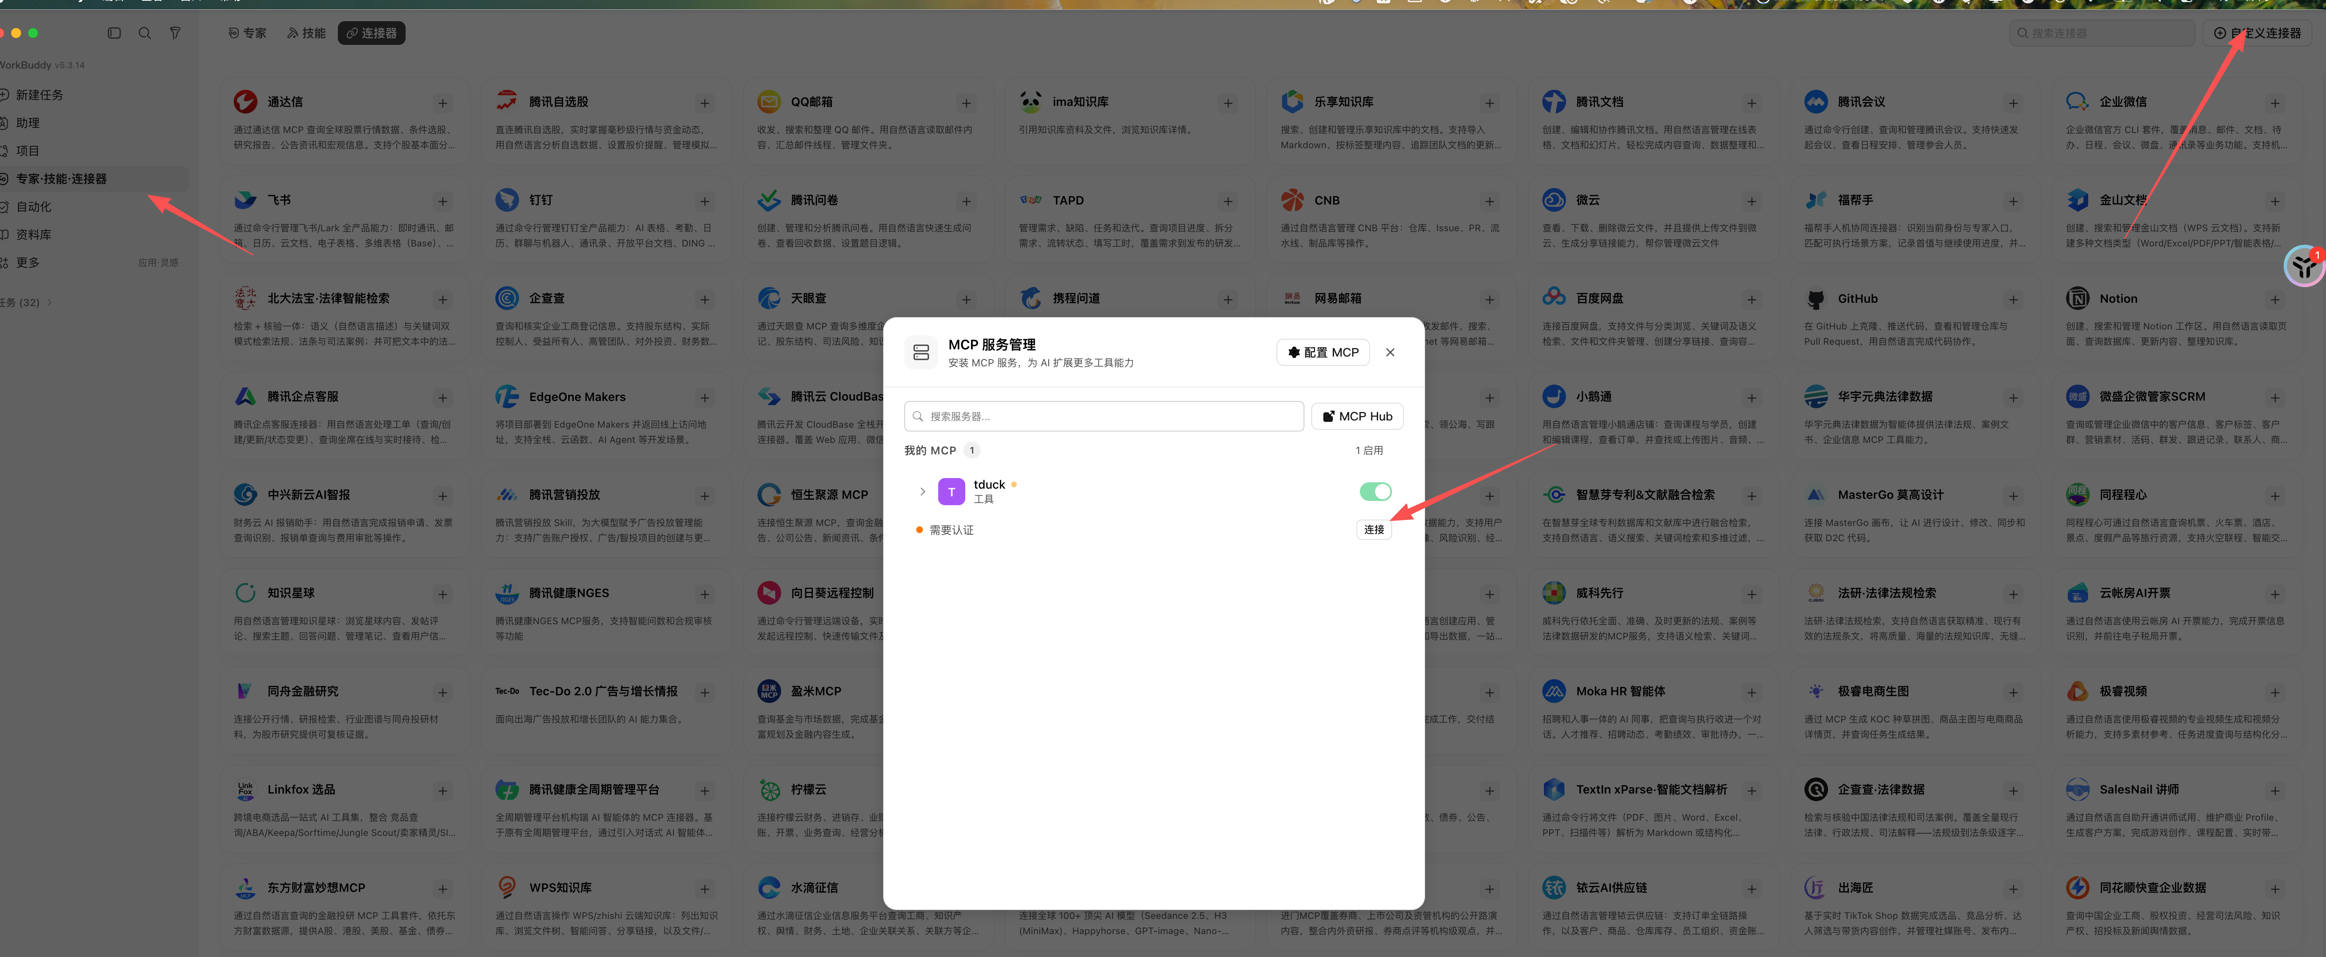Expand the 任务 (32) section

point(26,302)
